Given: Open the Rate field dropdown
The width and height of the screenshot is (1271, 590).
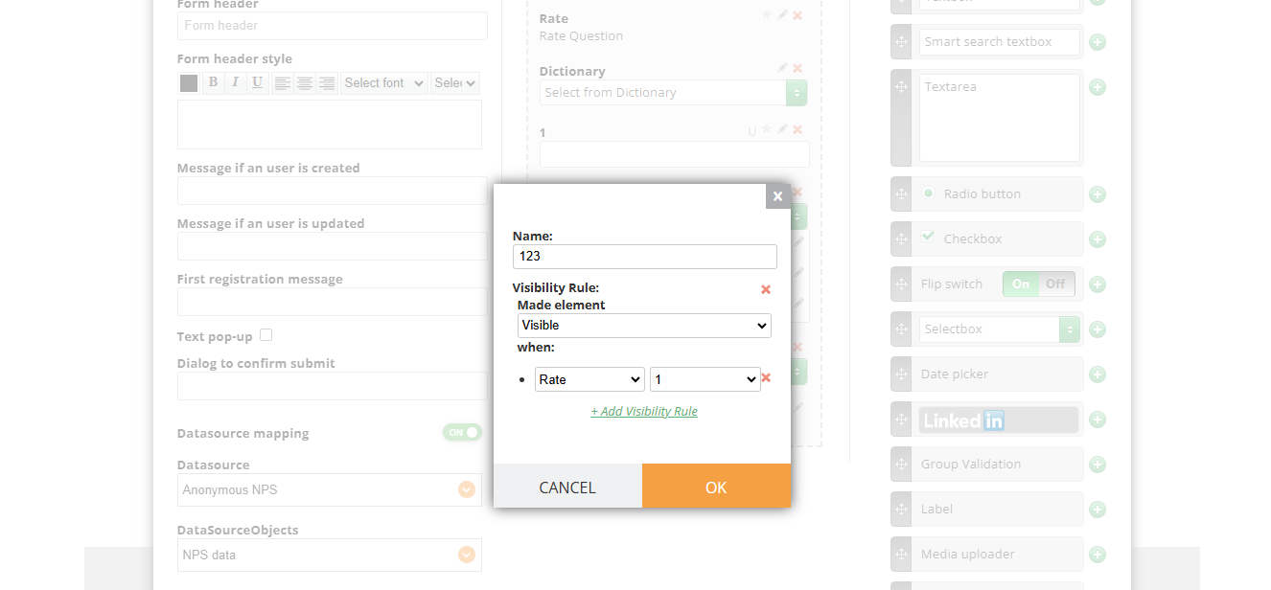Looking at the screenshot, I should coord(589,379).
